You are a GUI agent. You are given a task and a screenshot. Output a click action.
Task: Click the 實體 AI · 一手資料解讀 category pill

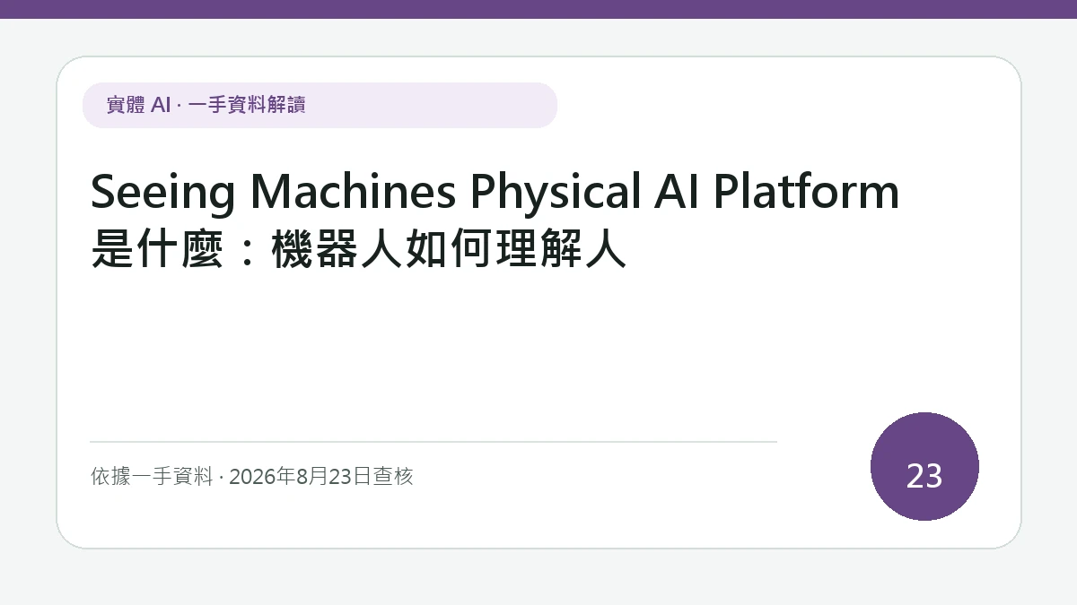(320, 105)
